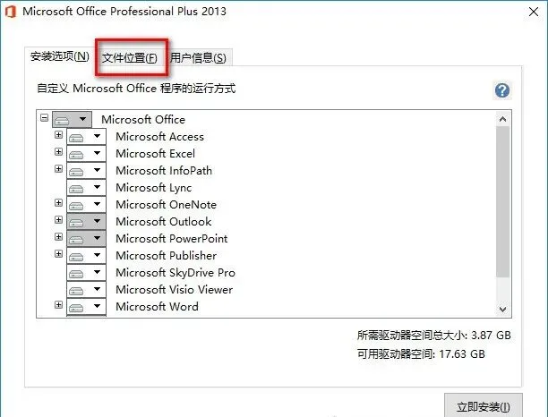Open the help icon with question mark

coord(502,90)
